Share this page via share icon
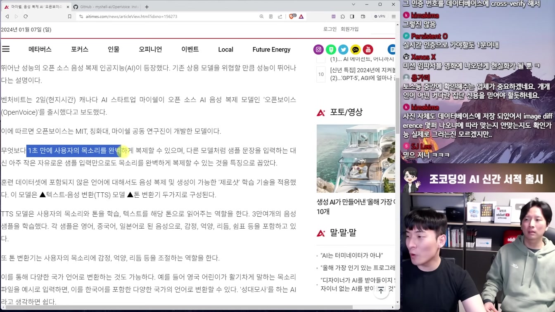The image size is (555, 312). (280, 17)
